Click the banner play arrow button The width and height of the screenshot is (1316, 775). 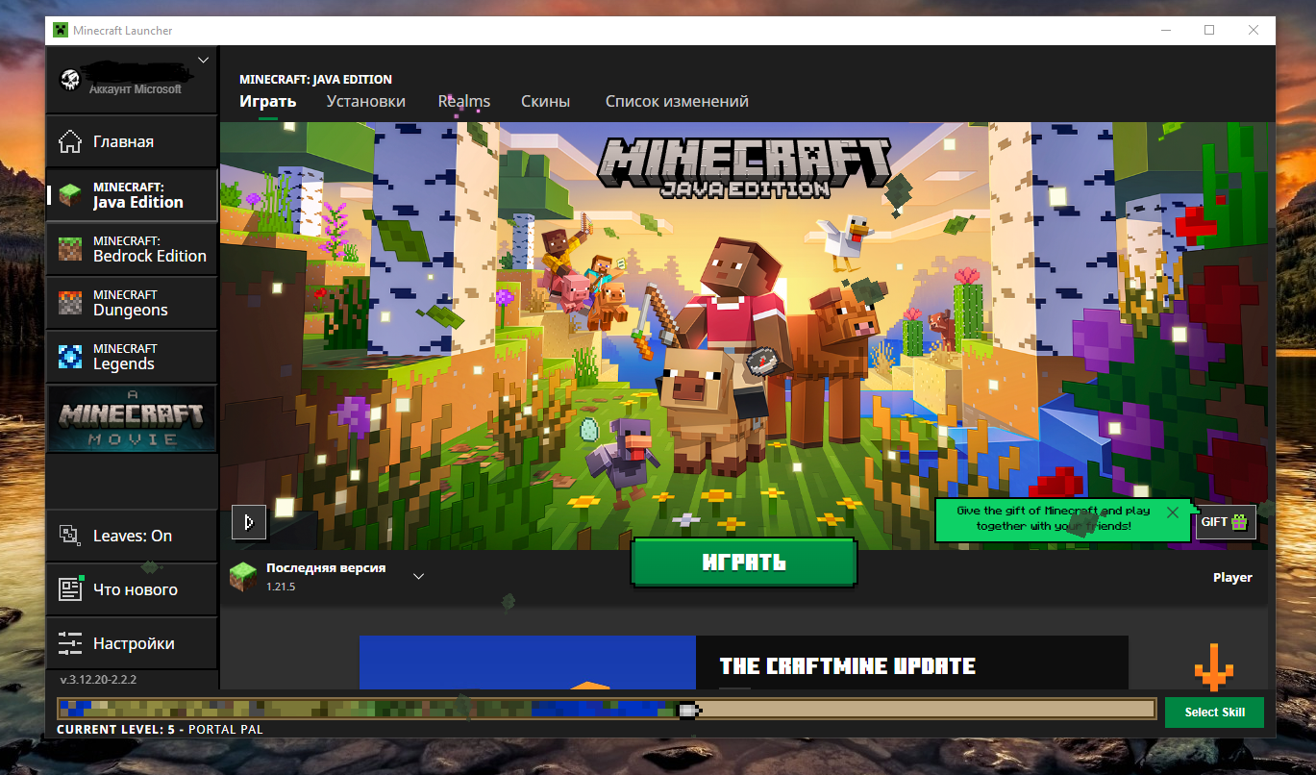click(249, 522)
